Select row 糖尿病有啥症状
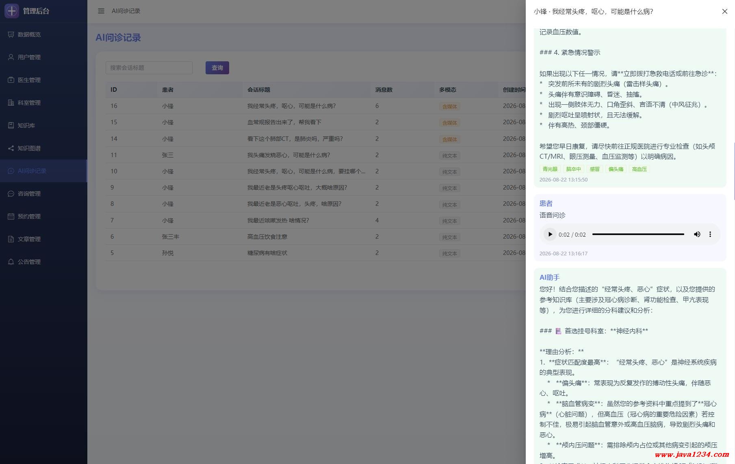735x464 pixels. [316, 253]
